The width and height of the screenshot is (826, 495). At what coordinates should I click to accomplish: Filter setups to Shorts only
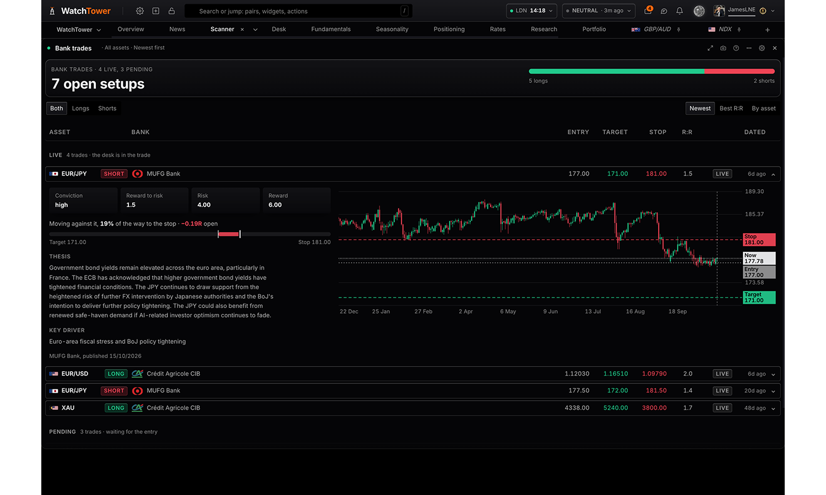click(107, 108)
